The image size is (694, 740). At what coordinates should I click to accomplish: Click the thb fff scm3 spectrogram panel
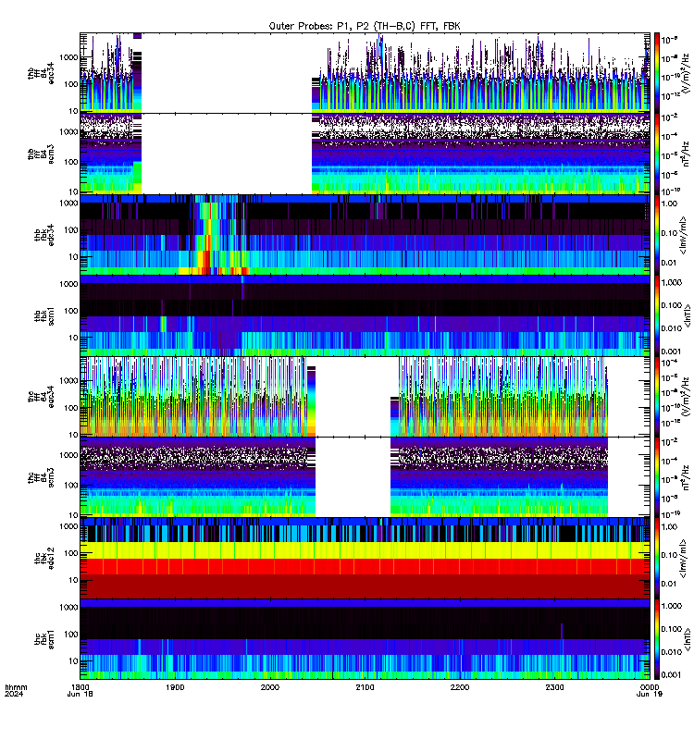365,154
